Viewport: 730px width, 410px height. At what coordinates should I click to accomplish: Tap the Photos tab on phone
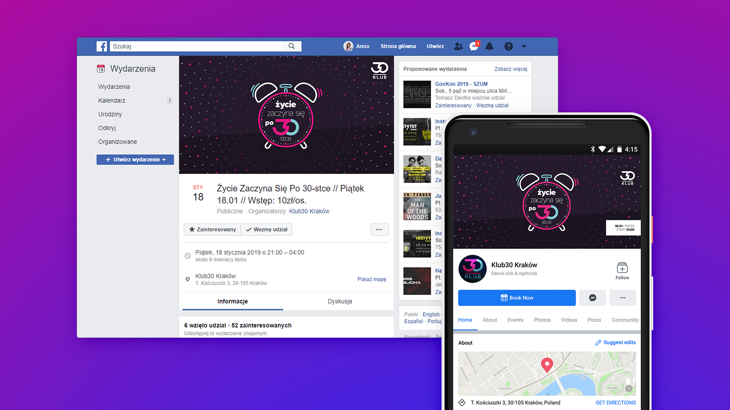pos(542,320)
